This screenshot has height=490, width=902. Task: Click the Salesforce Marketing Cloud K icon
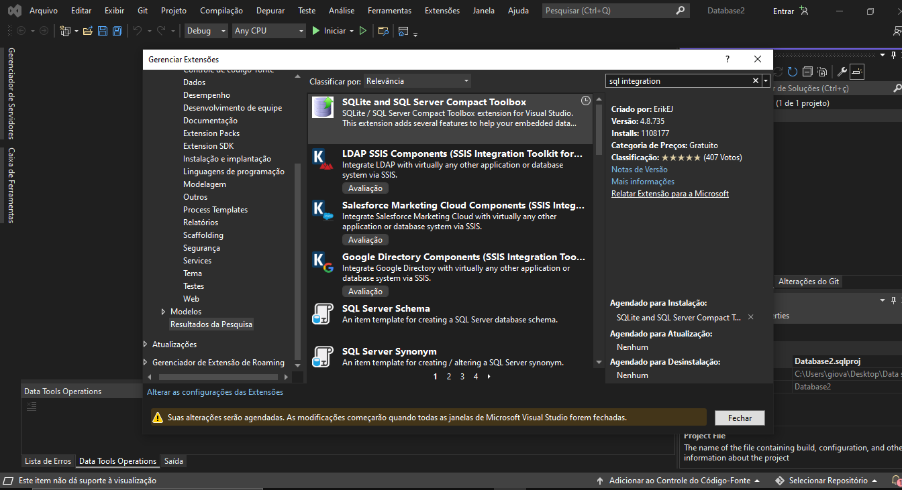[323, 210]
